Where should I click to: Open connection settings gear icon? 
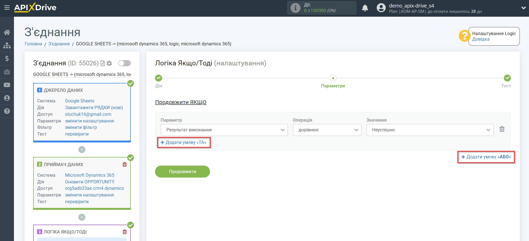point(109,63)
